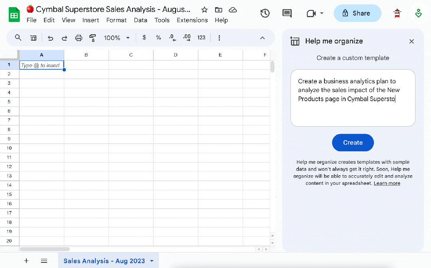Open the Edit menu

(x=49, y=20)
